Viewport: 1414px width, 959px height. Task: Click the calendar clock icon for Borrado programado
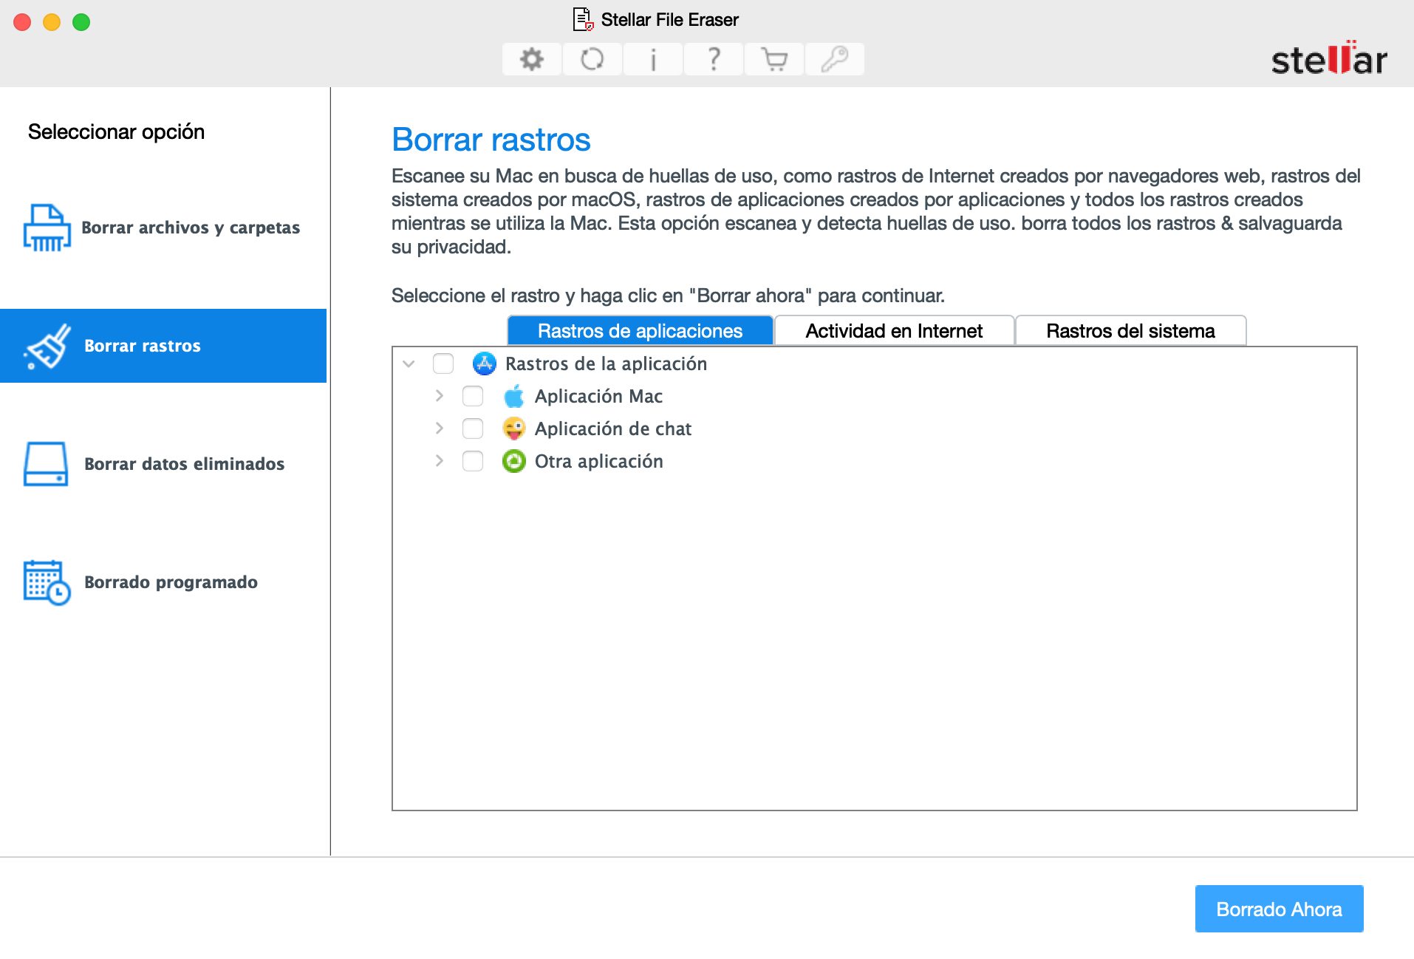tap(47, 582)
